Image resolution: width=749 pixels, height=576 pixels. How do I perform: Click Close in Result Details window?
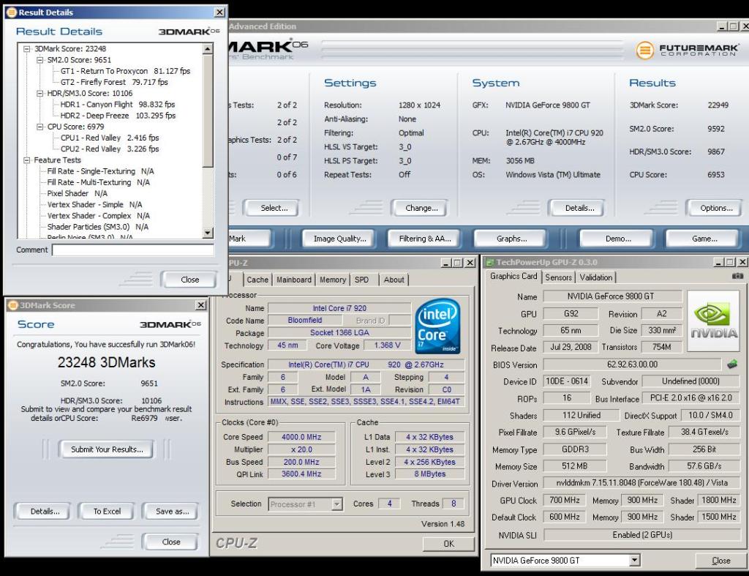(x=189, y=280)
